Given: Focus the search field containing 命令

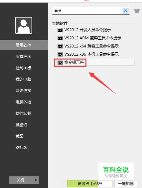Looking at the screenshot, I should click(x=87, y=11).
